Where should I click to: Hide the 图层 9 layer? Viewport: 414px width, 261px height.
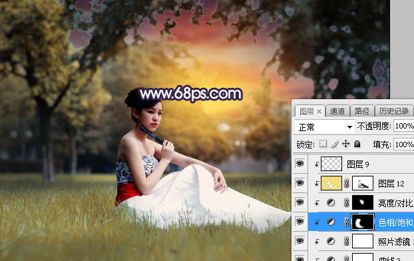(x=300, y=164)
